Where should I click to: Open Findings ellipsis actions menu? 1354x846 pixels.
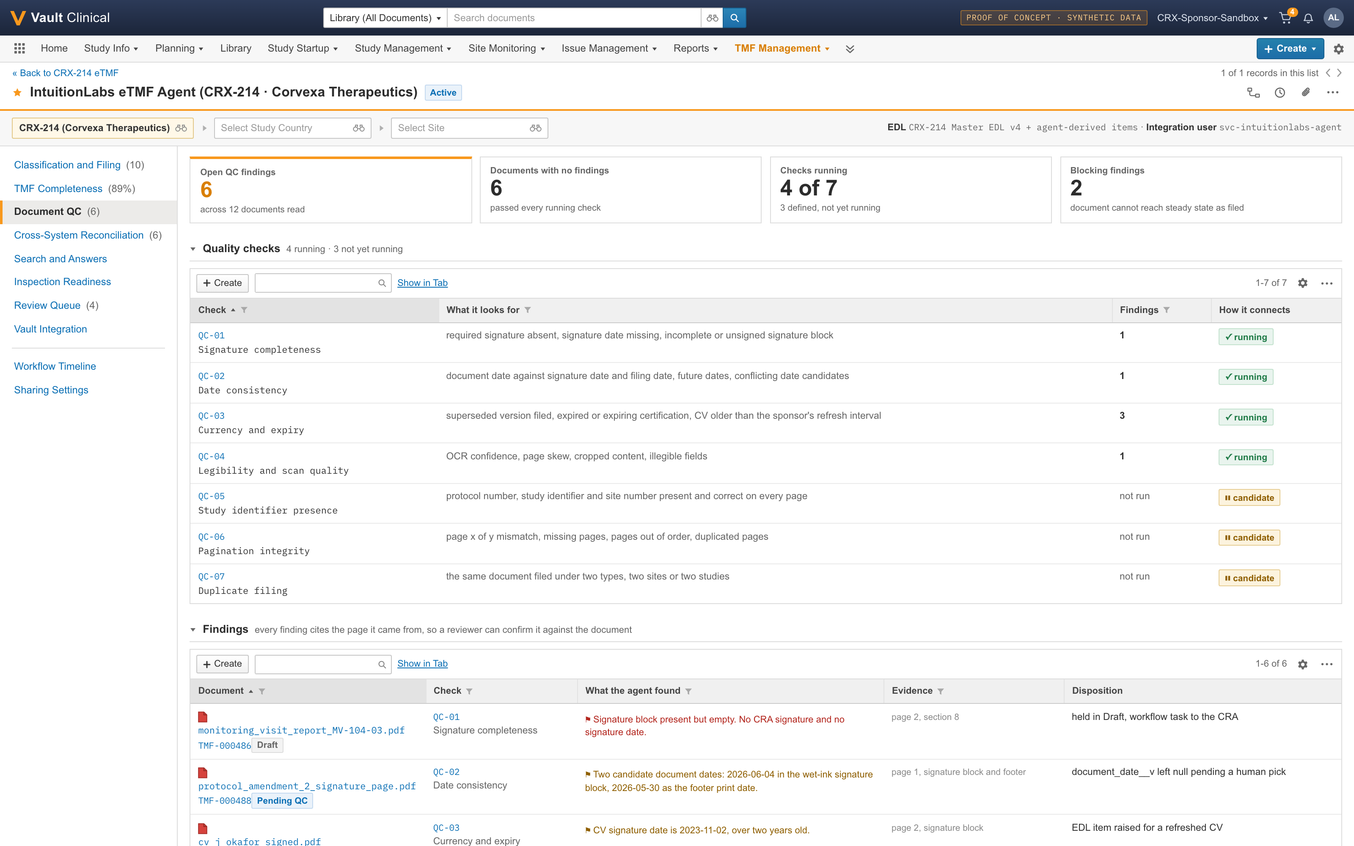[1326, 664]
